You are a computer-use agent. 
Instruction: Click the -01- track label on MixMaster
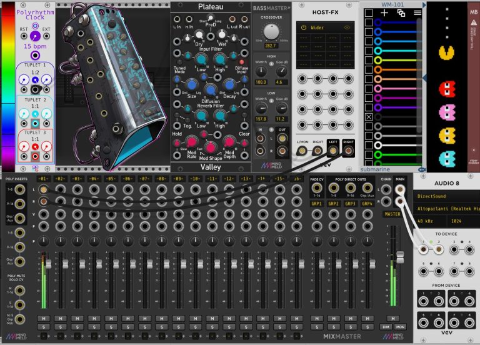click(44, 179)
